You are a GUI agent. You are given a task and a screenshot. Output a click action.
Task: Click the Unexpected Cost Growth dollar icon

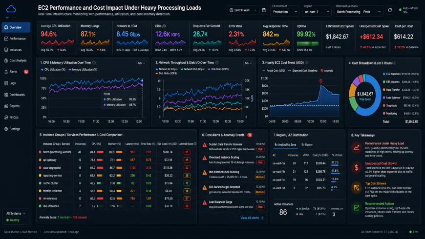tap(357, 167)
